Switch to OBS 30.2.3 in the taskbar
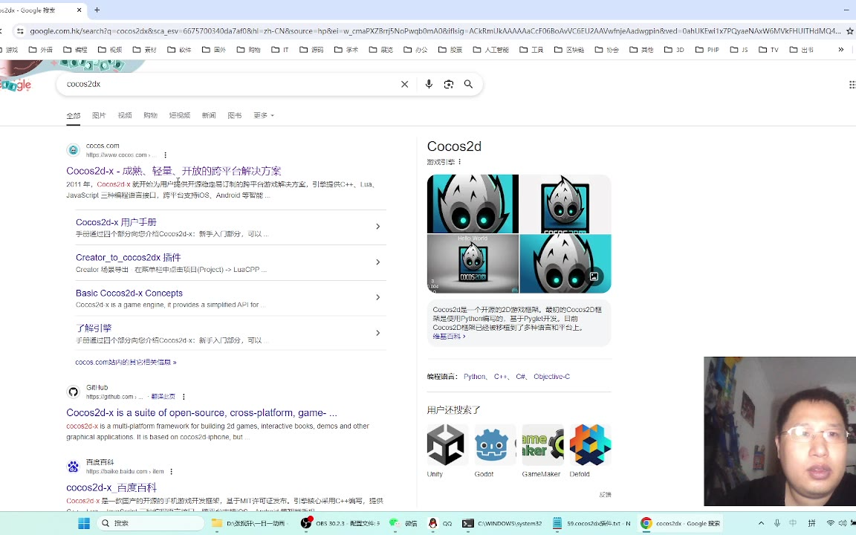856x535 pixels. pyautogui.click(x=340, y=523)
